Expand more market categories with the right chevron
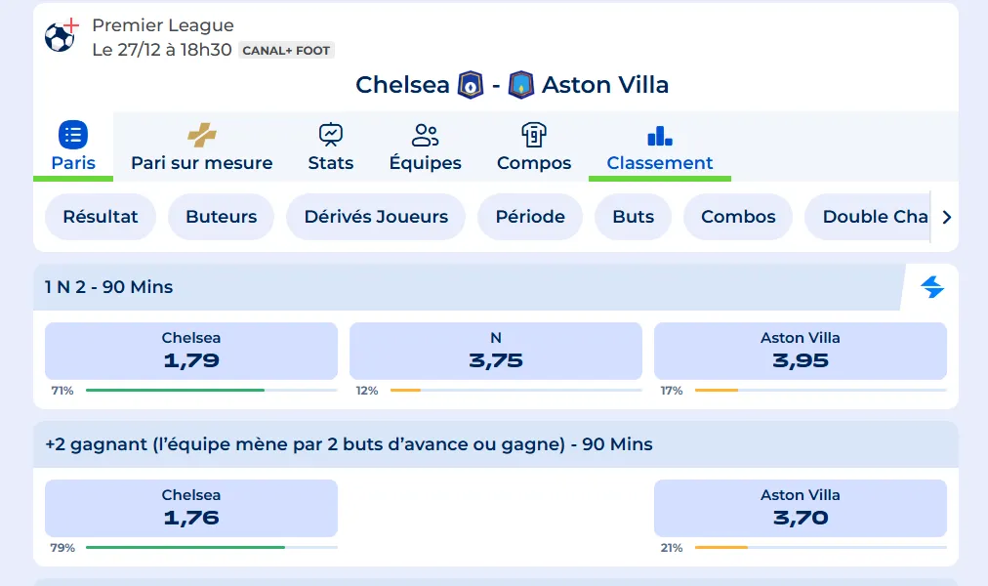Viewport: 988px width, 586px height. [945, 217]
